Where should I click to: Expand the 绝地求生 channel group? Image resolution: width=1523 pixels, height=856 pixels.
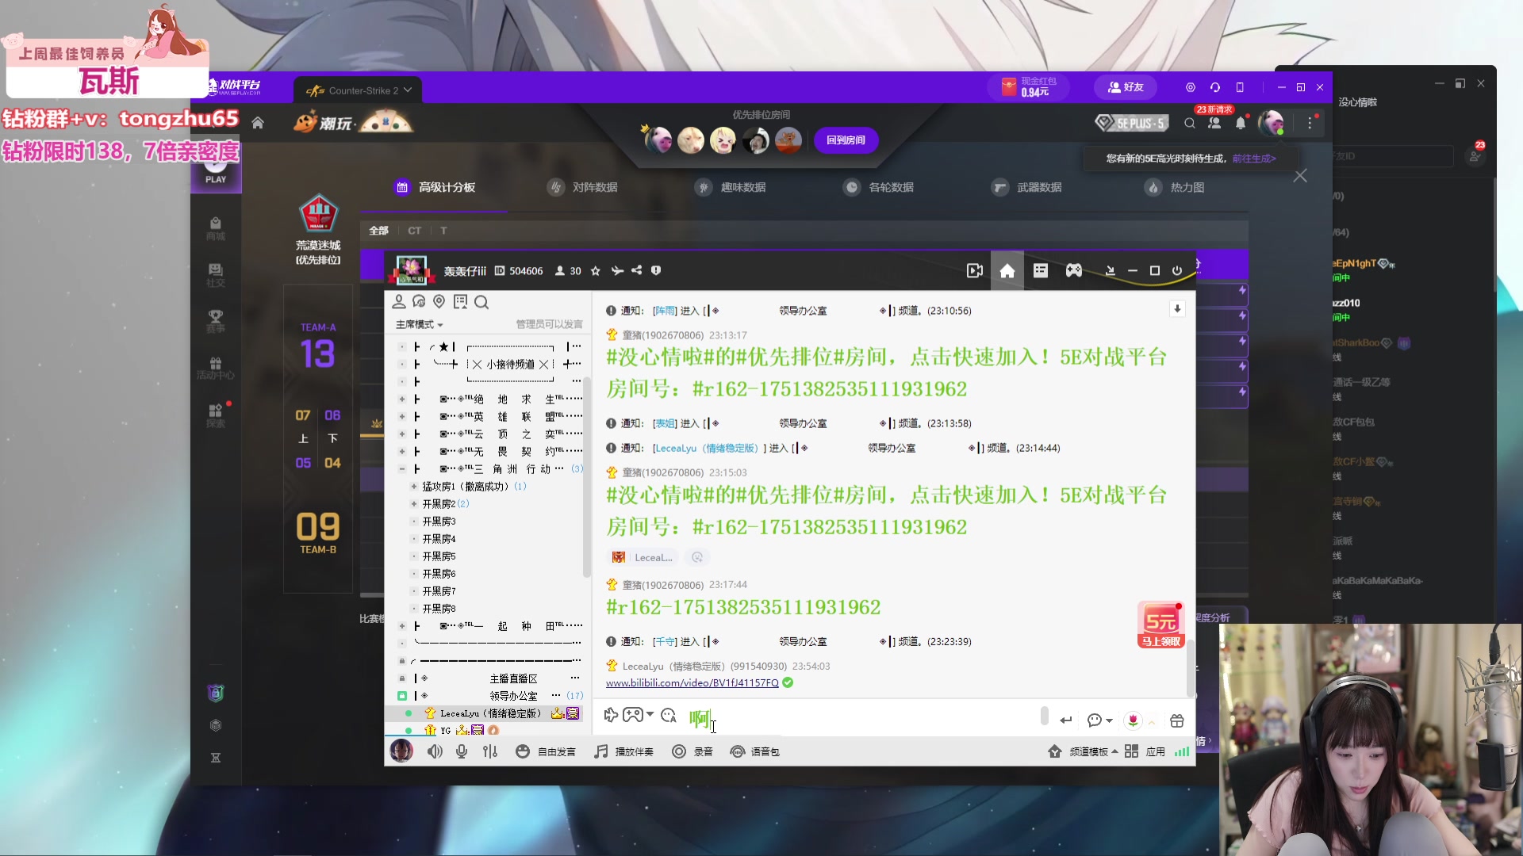point(402,399)
